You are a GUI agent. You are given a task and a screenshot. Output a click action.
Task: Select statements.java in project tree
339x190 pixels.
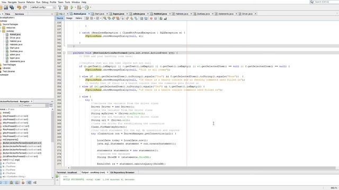[17, 61]
